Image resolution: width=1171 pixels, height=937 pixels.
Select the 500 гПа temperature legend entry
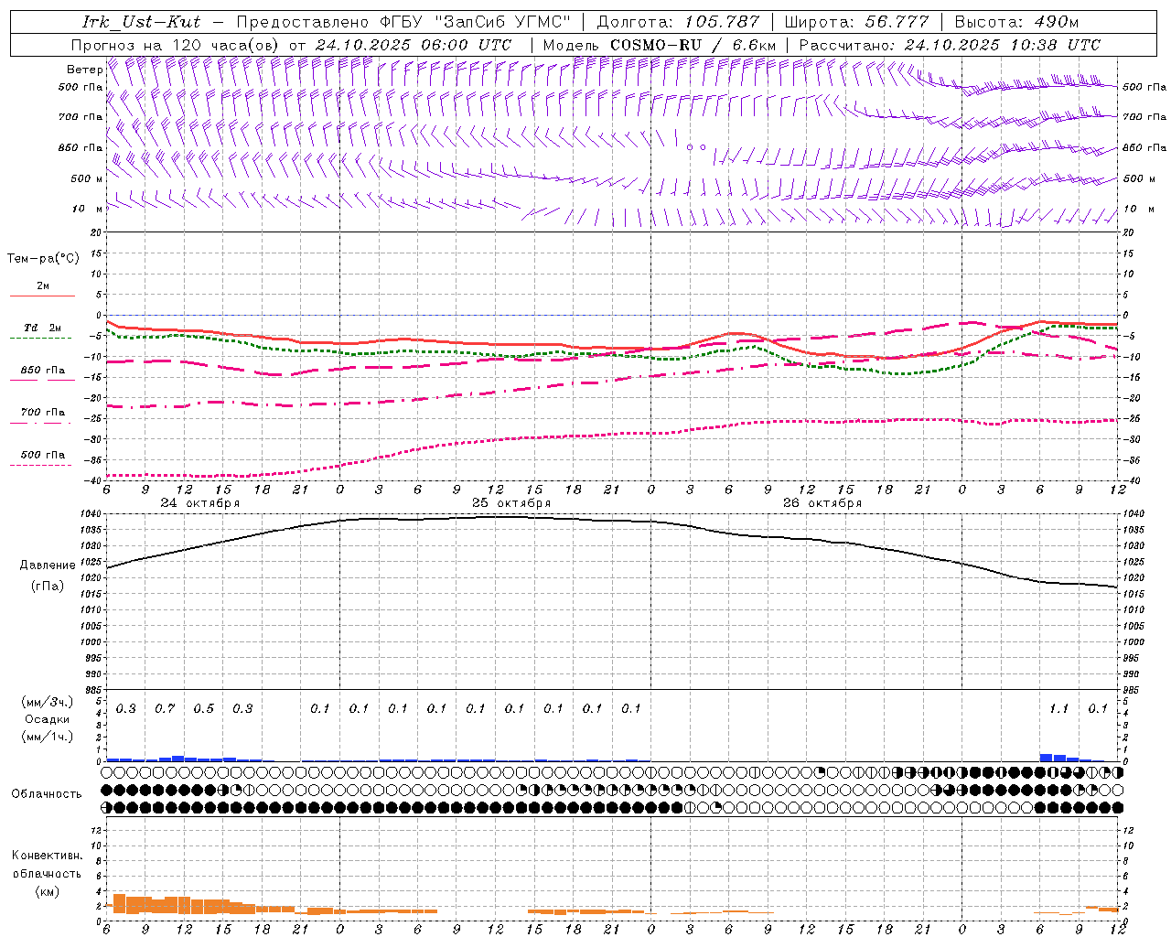click(42, 455)
